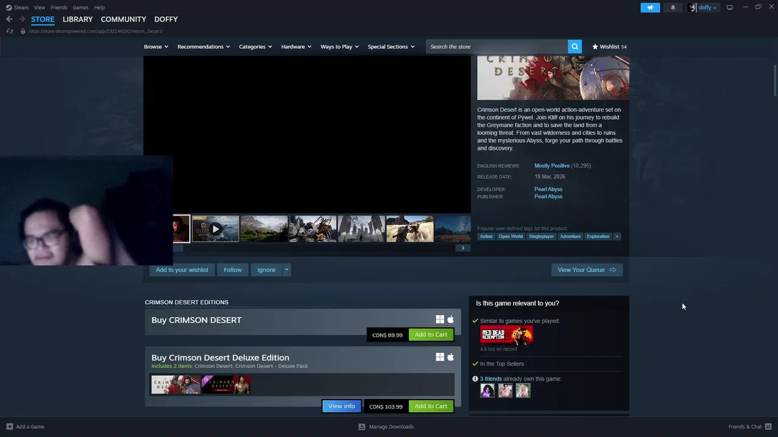Click the magnifier search button
Image resolution: width=778 pixels, height=437 pixels.
574,47
